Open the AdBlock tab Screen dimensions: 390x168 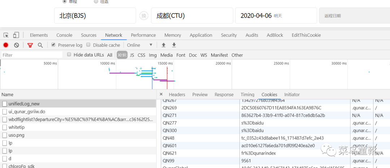tap(275, 35)
